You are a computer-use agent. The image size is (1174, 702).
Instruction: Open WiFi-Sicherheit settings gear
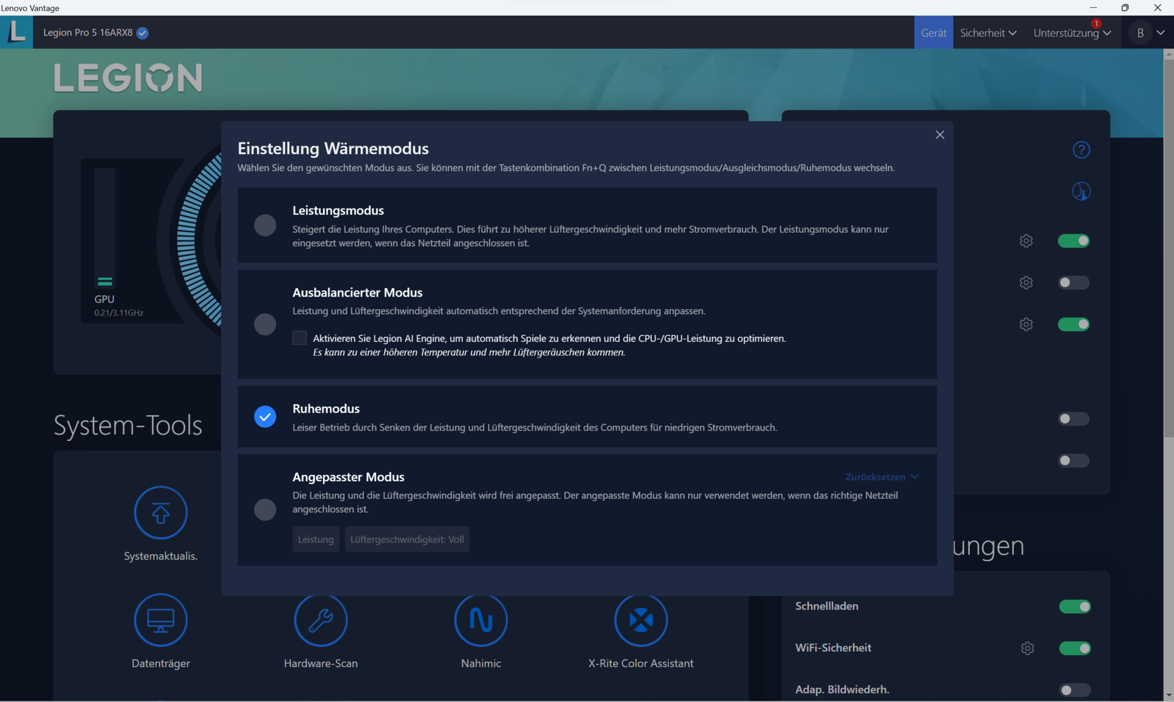coord(1027,648)
